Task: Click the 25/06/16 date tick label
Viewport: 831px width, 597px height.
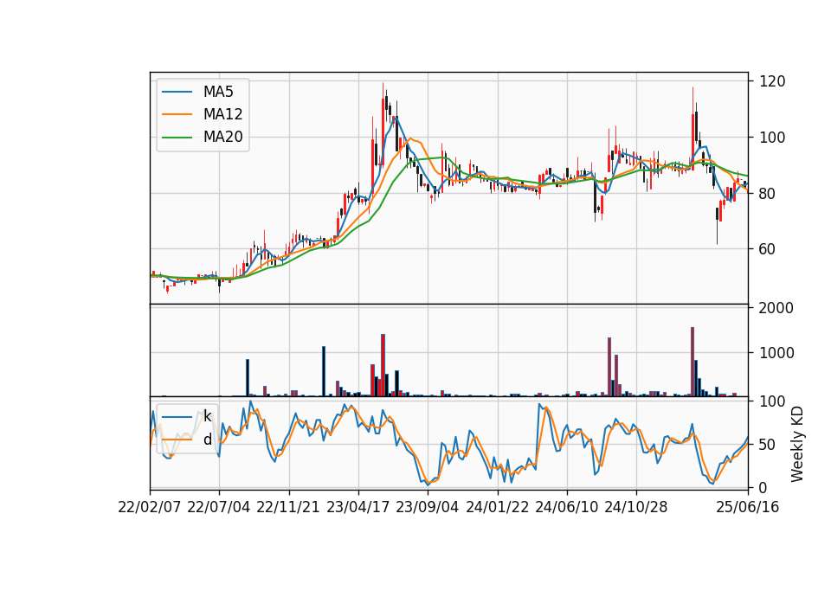Action: pos(748,507)
